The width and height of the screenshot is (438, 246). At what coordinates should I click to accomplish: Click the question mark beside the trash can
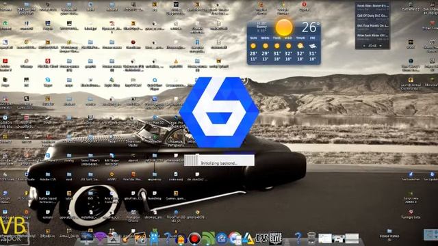[298, 238]
